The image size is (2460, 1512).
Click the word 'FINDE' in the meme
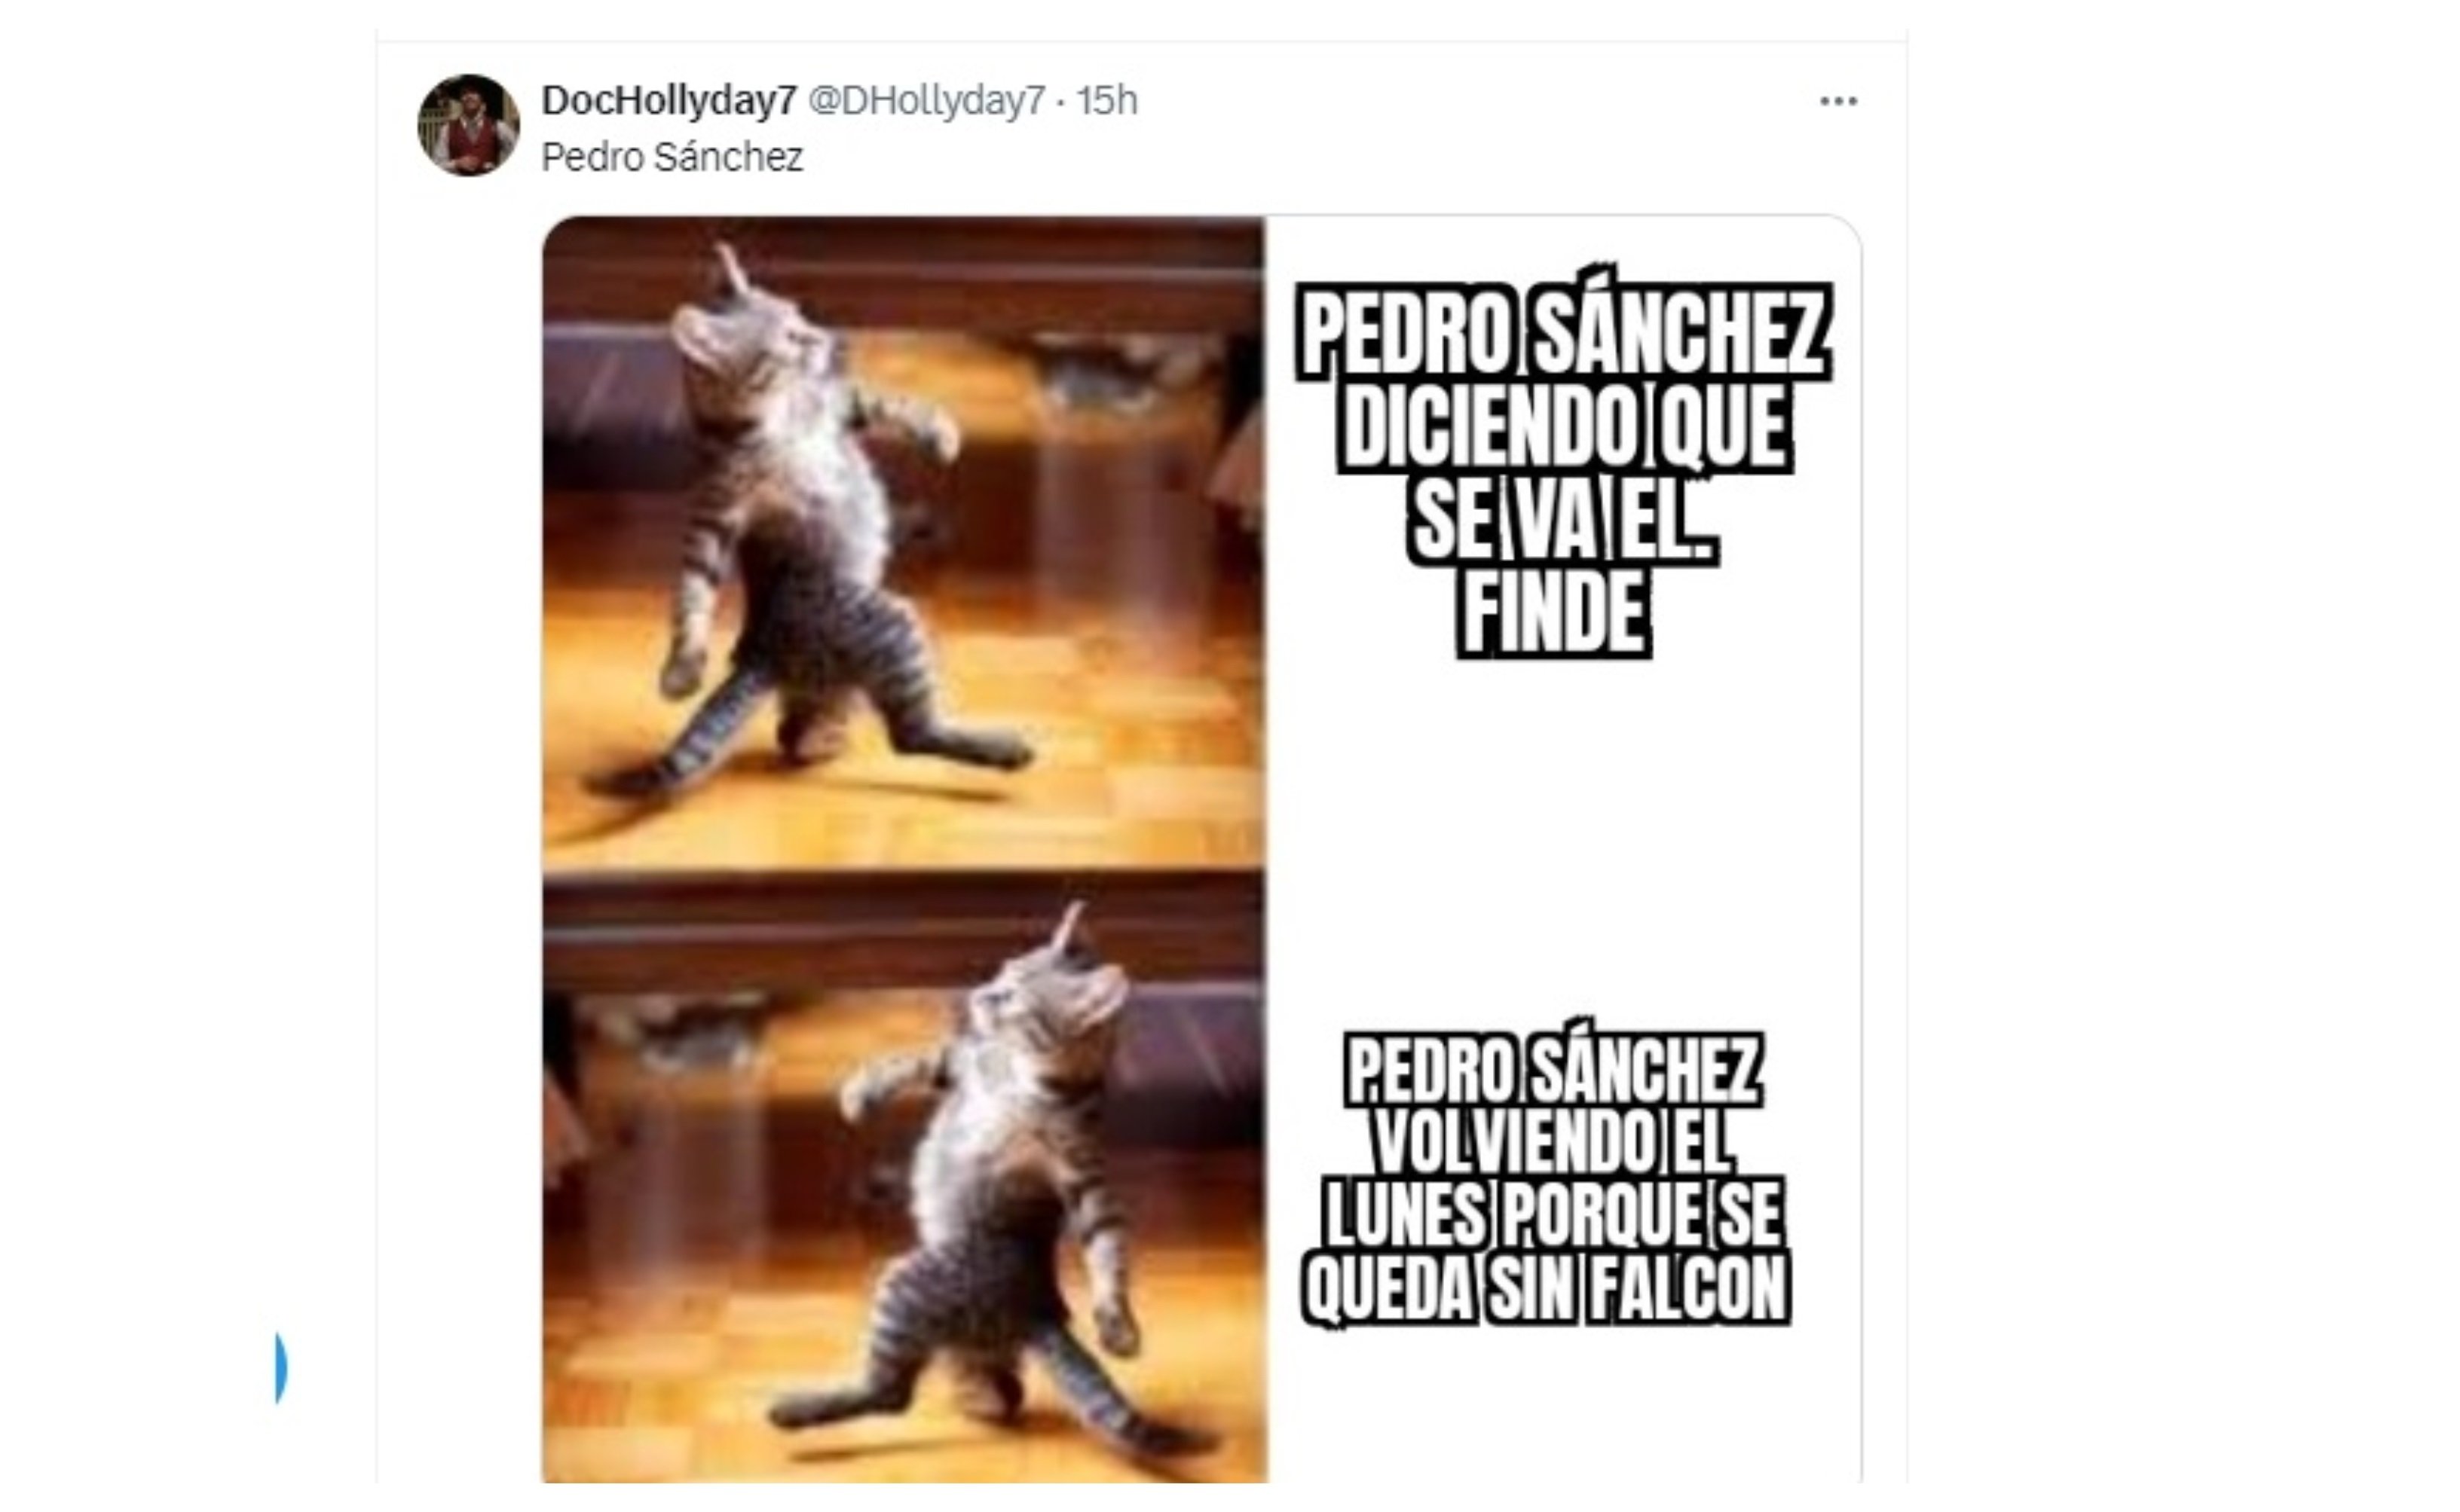tap(1553, 612)
